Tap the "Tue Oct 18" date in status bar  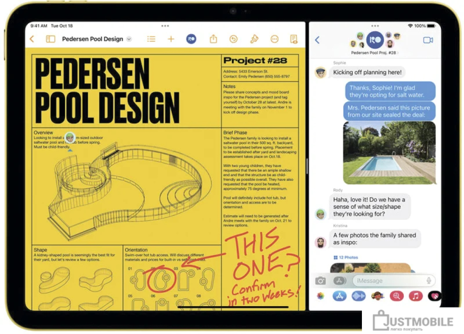click(62, 26)
